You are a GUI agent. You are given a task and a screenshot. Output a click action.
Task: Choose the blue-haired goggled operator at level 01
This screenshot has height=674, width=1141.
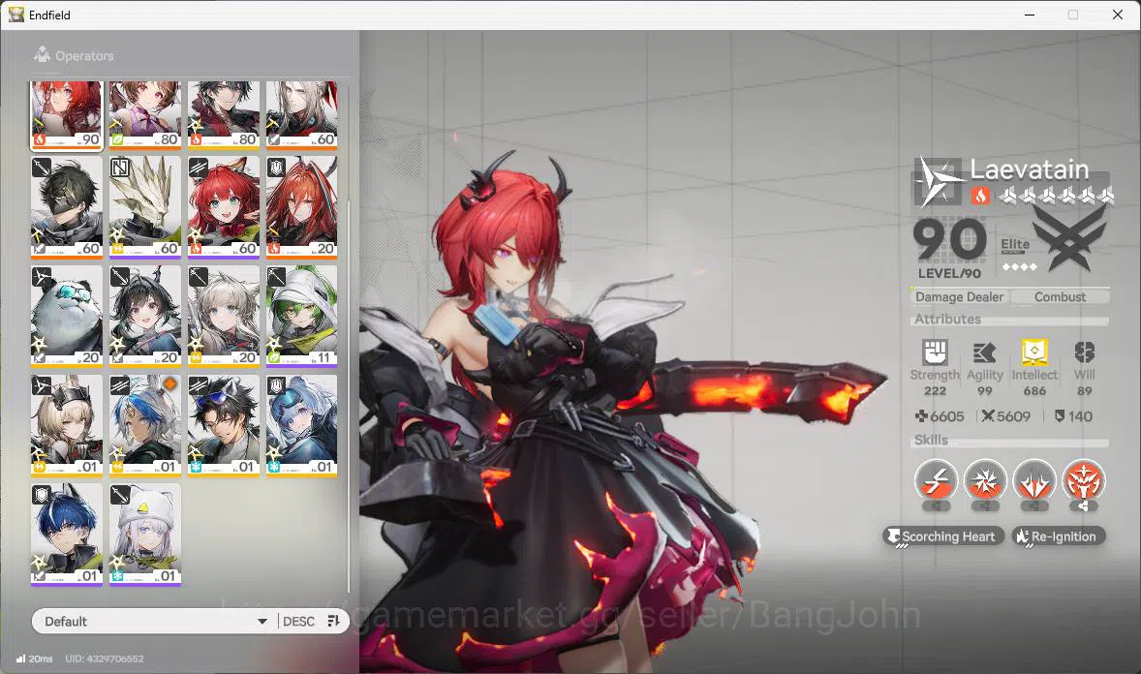tap(301, 425)
